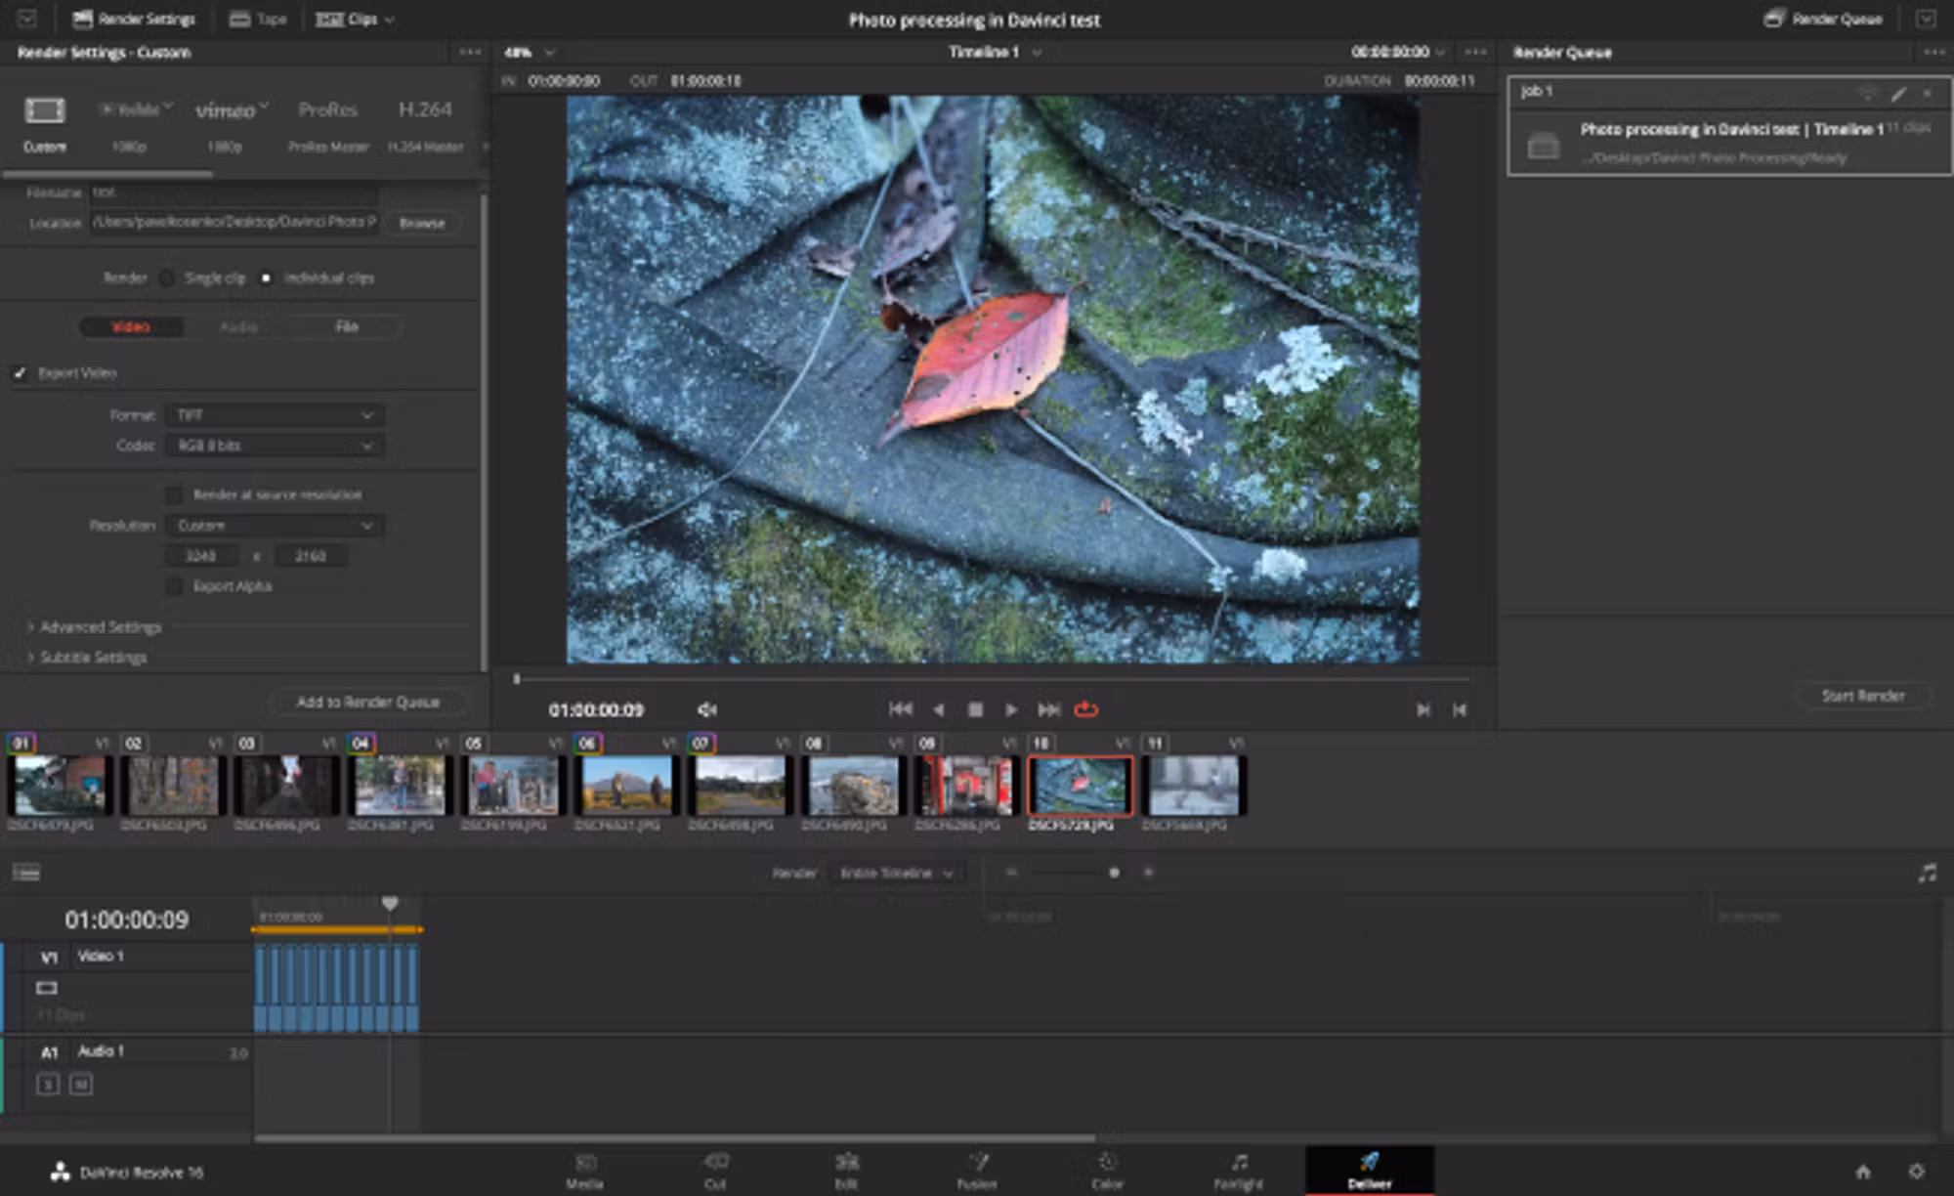Screen dimensions: 1954x1196
Task: Open the Format dropdown showing TIFF
Action: pyautogui.click(x=275, y=415)
